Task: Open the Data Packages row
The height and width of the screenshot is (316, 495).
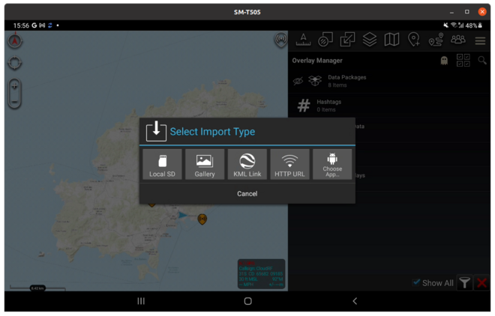Action: [x=389, y=81]
